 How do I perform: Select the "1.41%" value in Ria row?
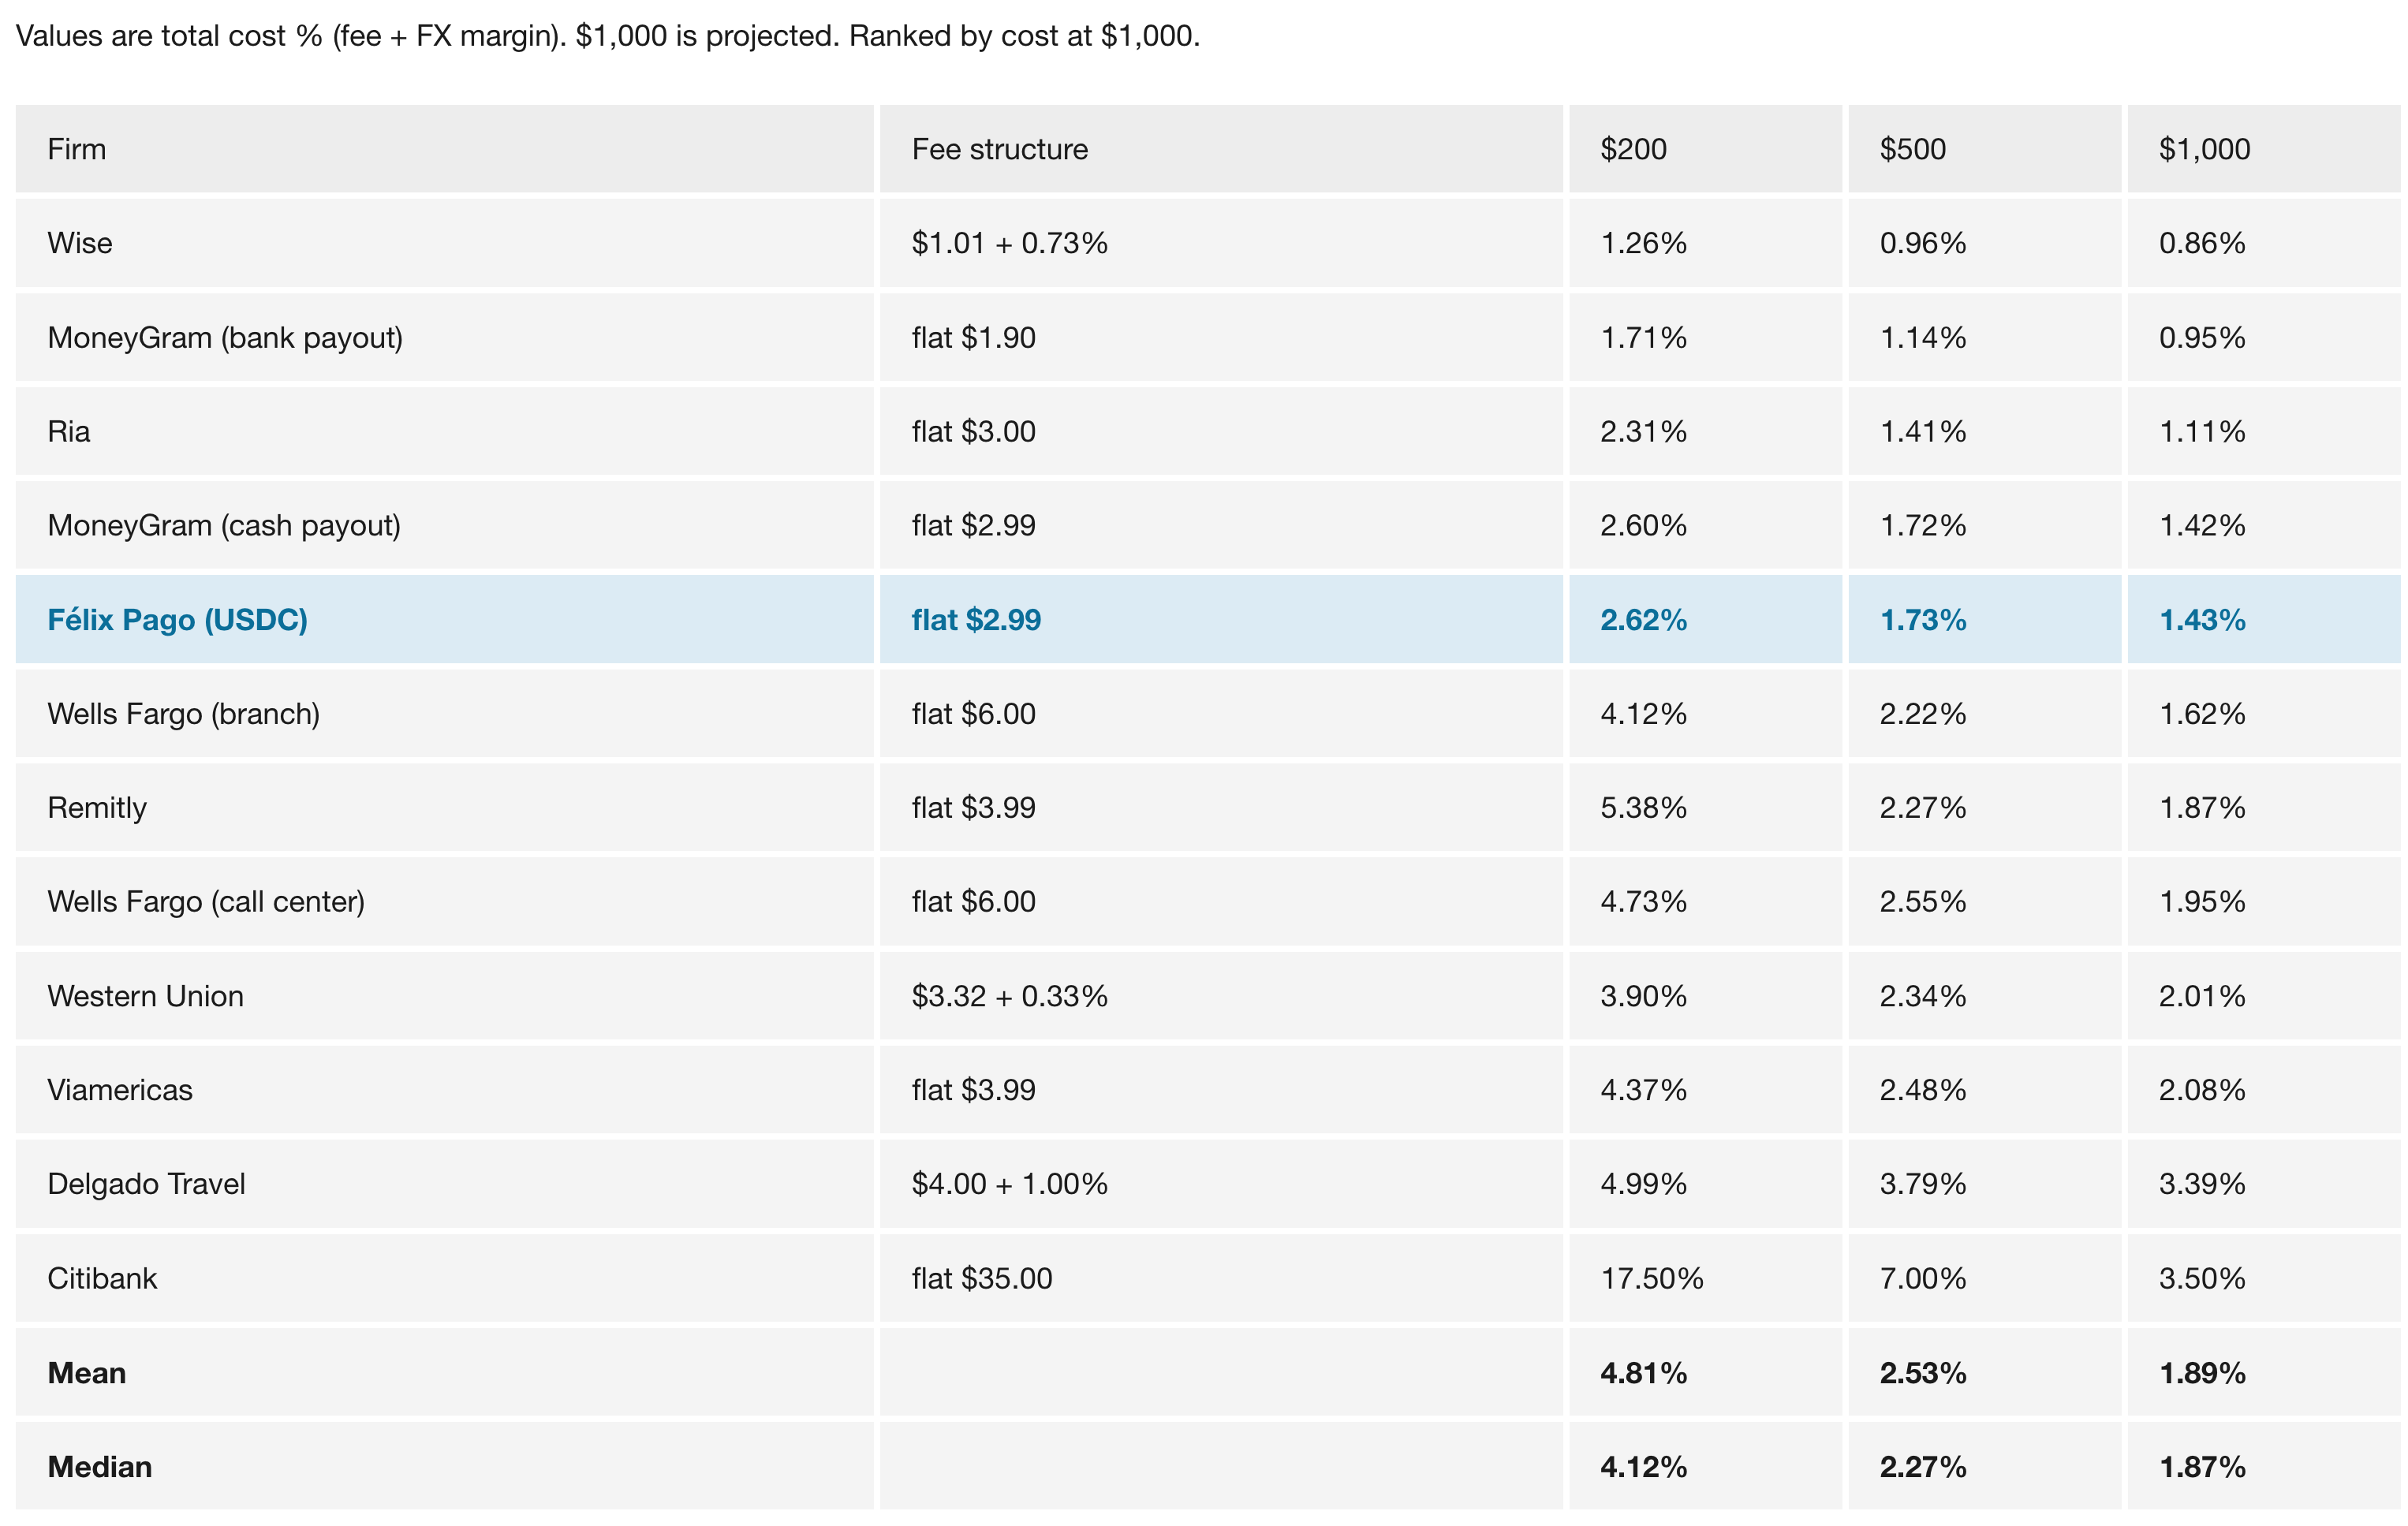1984,431
